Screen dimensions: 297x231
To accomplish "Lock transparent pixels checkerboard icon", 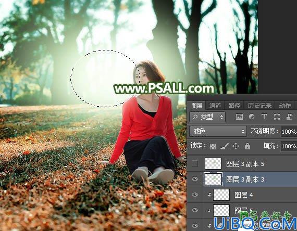I will pos(213,146).
